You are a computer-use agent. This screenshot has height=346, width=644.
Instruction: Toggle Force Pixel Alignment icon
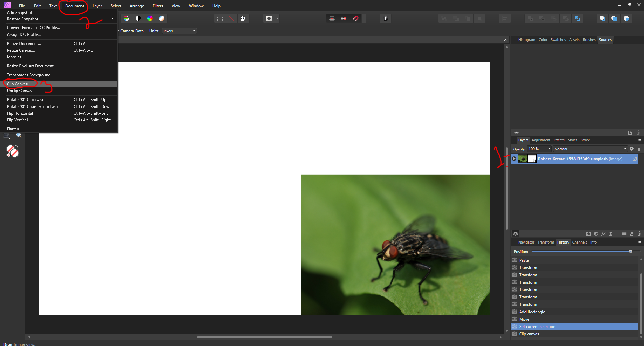click(x=344, y=18)
